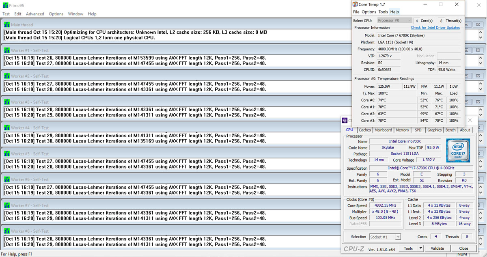Close the Core Temp window

[457, 4]
